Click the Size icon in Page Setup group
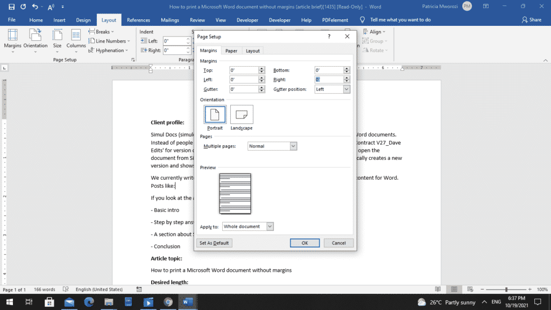Screen dimensions: 551x310 click(57, 38)
